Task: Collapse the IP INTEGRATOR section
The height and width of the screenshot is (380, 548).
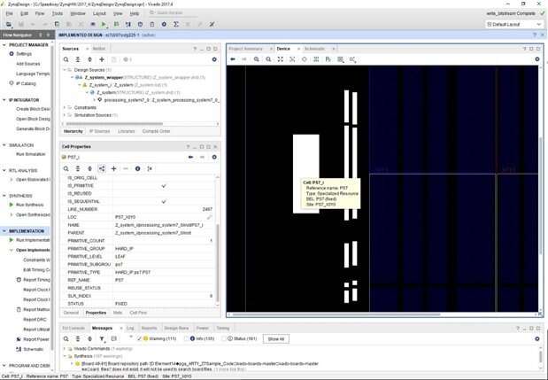Action: [4, 100]
